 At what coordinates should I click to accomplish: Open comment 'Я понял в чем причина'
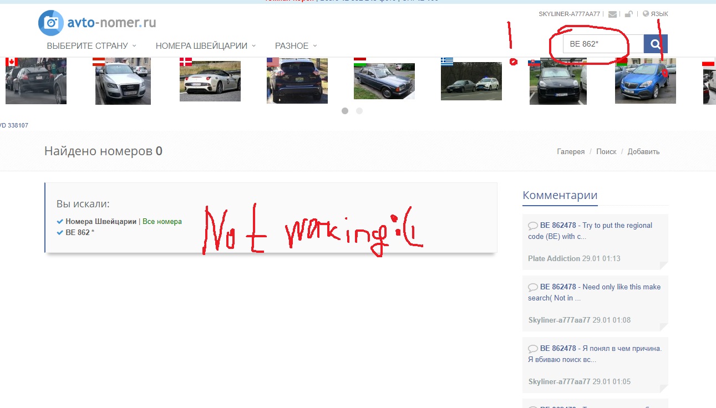595,354
